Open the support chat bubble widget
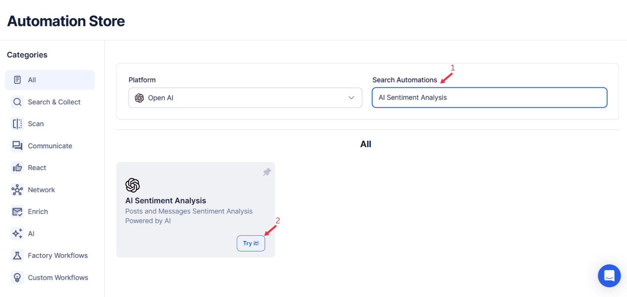The height and width of the screenshot is (297, 627). coord(609,276)
